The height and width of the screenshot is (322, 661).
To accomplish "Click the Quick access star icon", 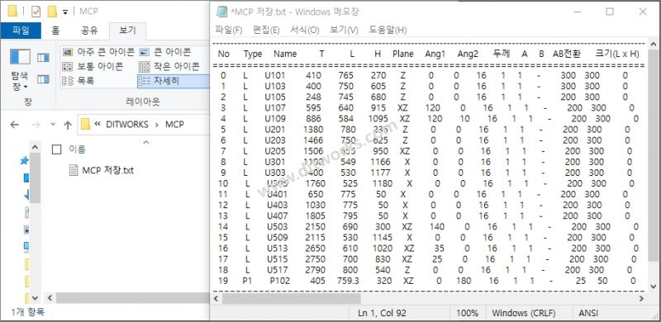I will pyautogui.click(x=25, y=160).
